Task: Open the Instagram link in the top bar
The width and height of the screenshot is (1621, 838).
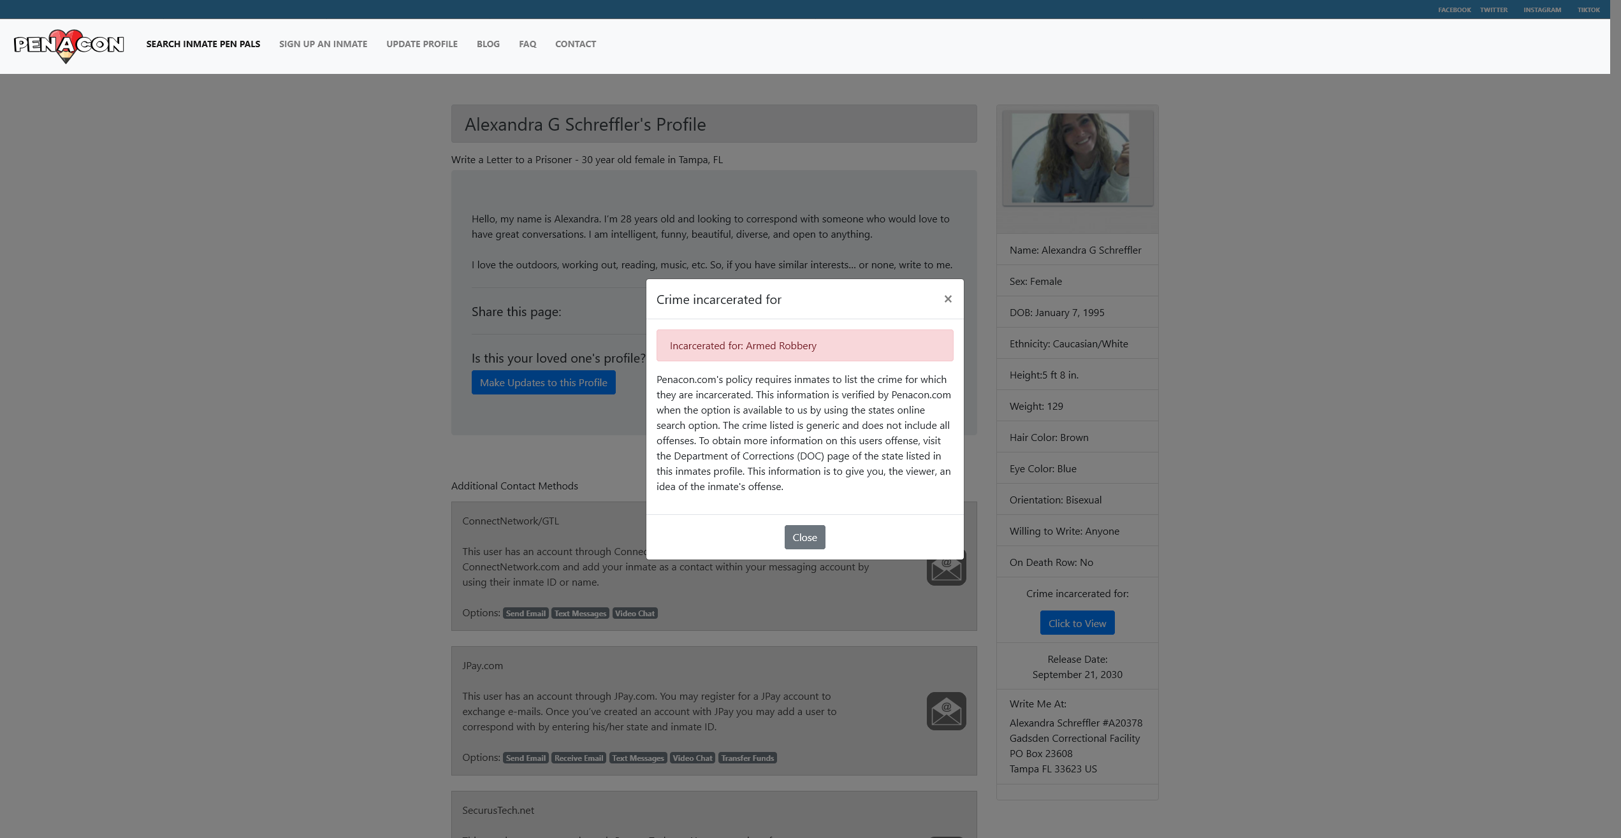Action: coord(1541,10)
